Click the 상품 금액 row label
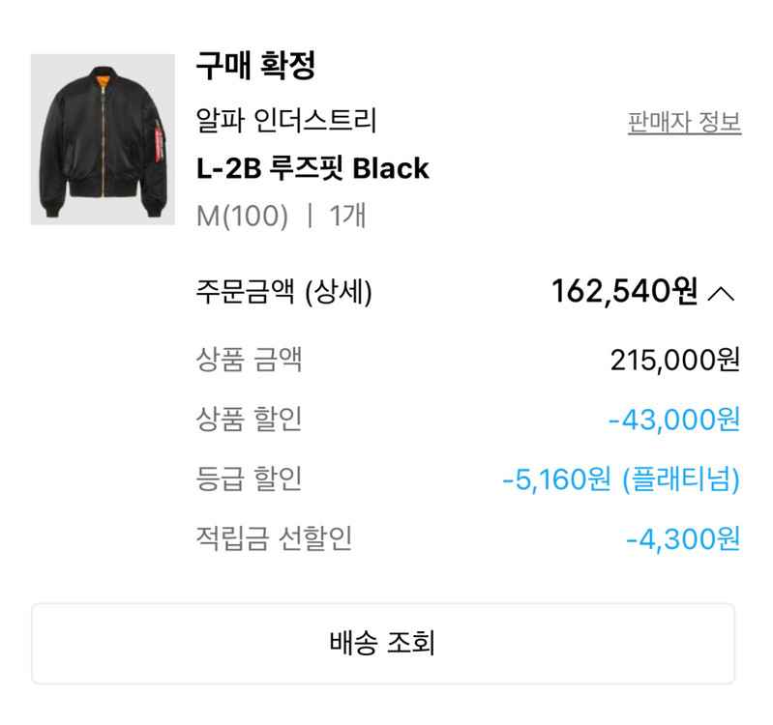Image resolution: width=773 pixels, height=725 pixels. 249,360
